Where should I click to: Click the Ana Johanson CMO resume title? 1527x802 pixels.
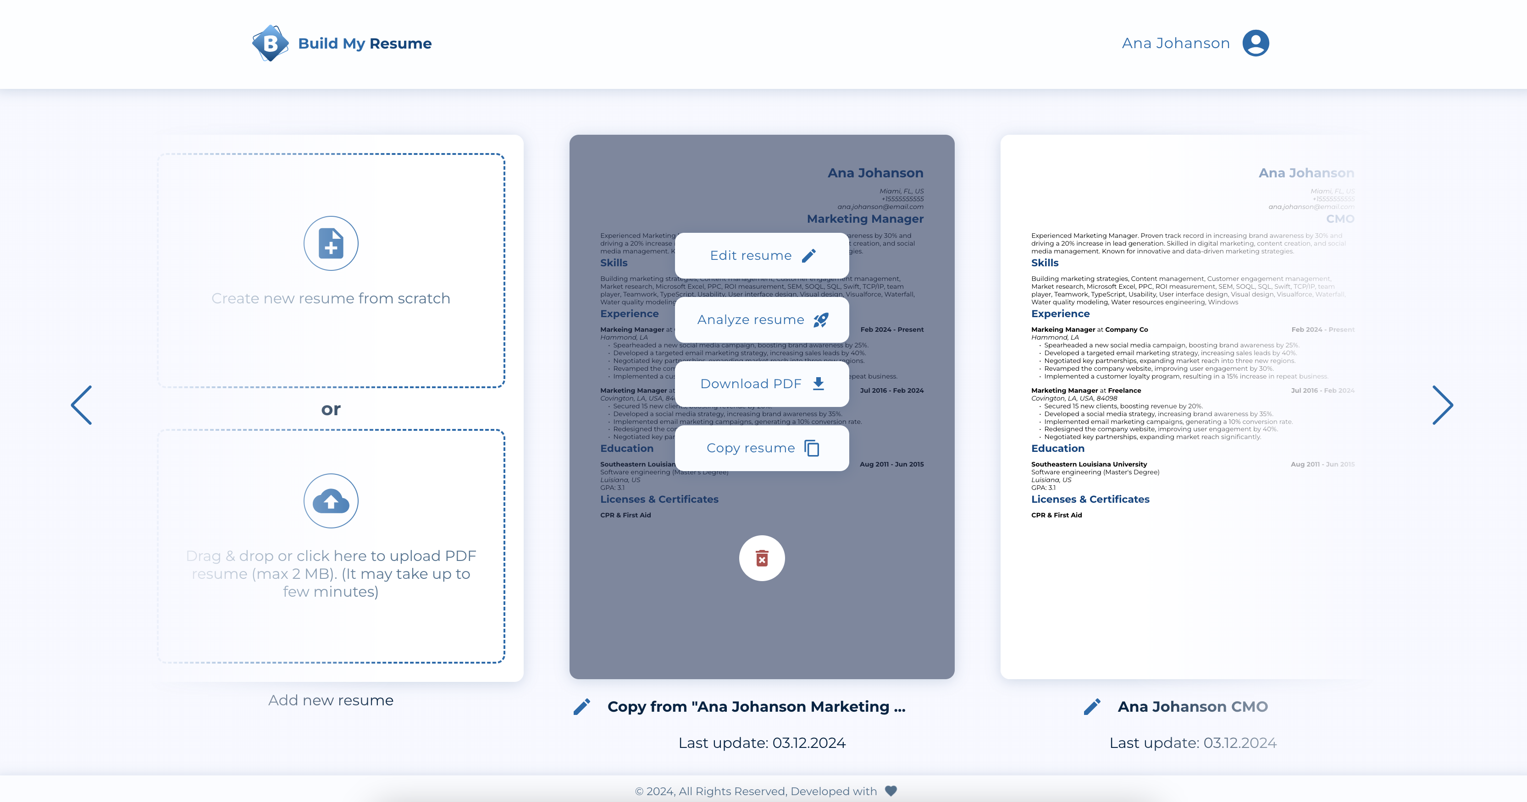[x=1193, y=707]
